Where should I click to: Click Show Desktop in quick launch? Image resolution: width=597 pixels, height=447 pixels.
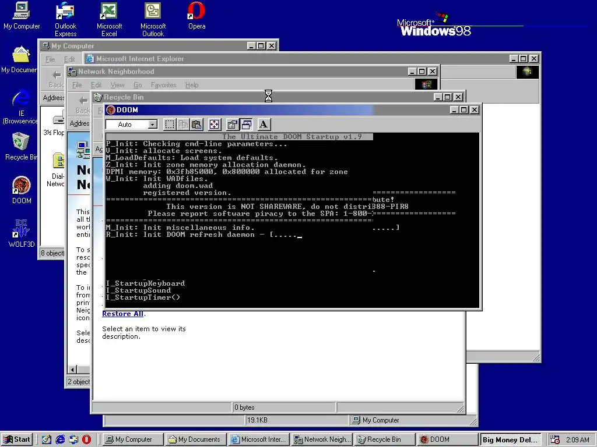pyautogui.click(x=47, y=439)
